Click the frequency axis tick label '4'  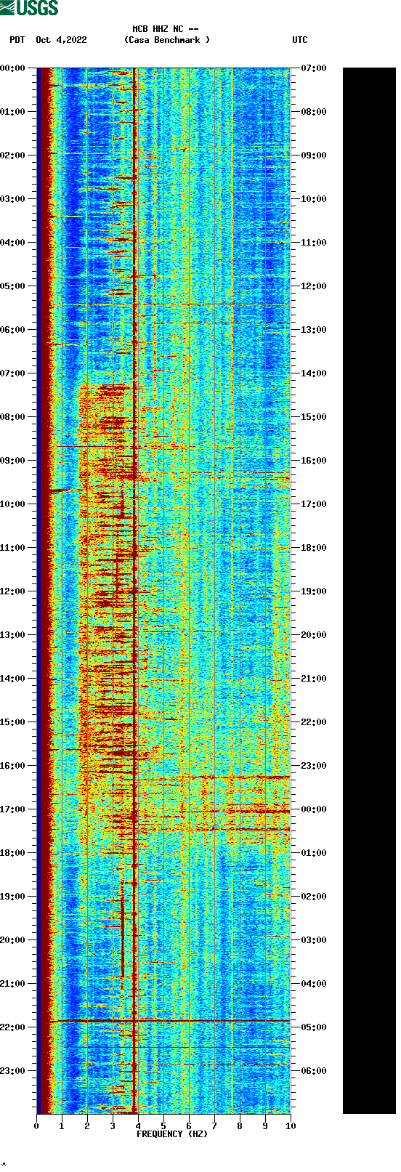138,1126
